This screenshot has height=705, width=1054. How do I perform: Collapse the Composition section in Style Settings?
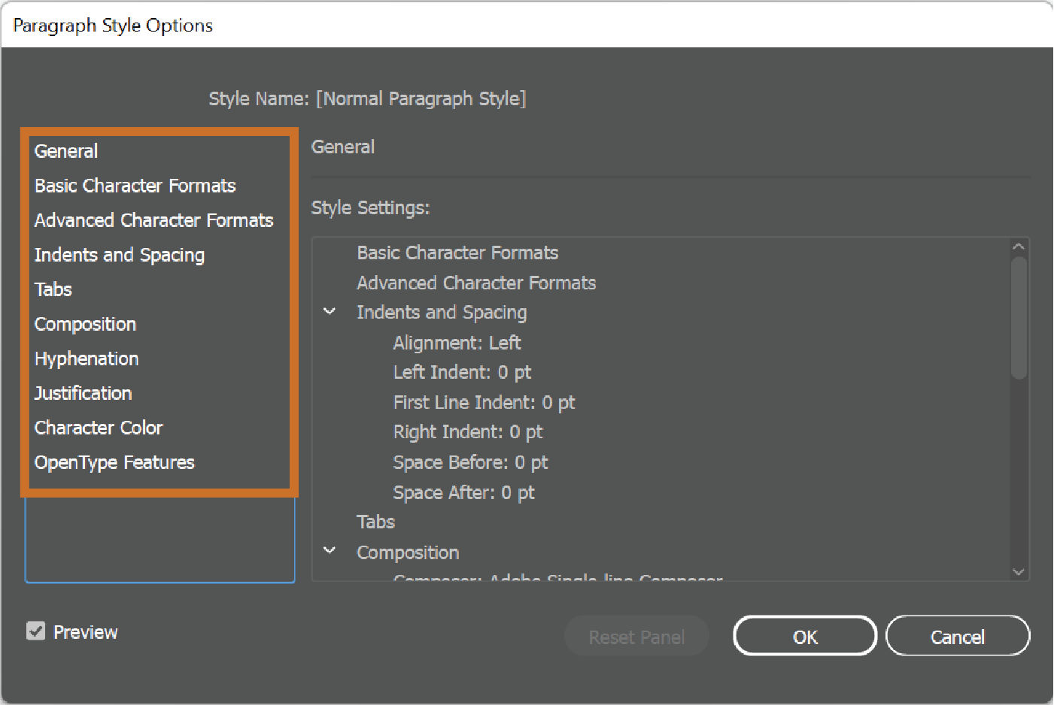[329, 551]
